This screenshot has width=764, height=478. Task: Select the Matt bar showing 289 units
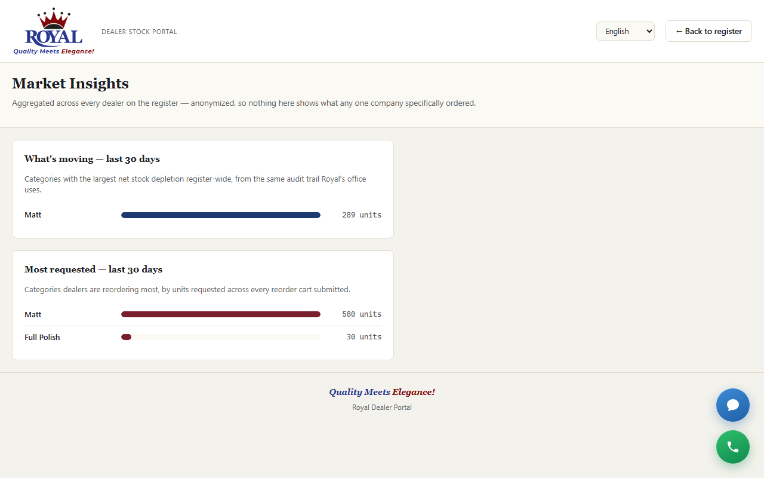point(221,215)
